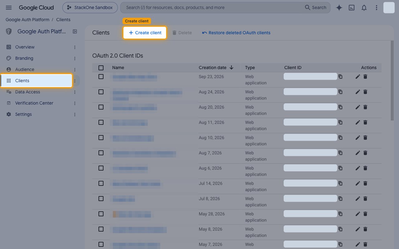Select checkbox for Sep 23, 2026 client
This screenshot has width=399, height=249.
[x=101, y=77]
